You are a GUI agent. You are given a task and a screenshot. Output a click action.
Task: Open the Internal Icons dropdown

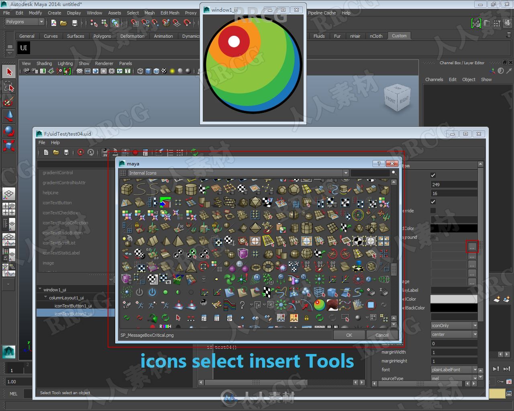tap(238, 173)
